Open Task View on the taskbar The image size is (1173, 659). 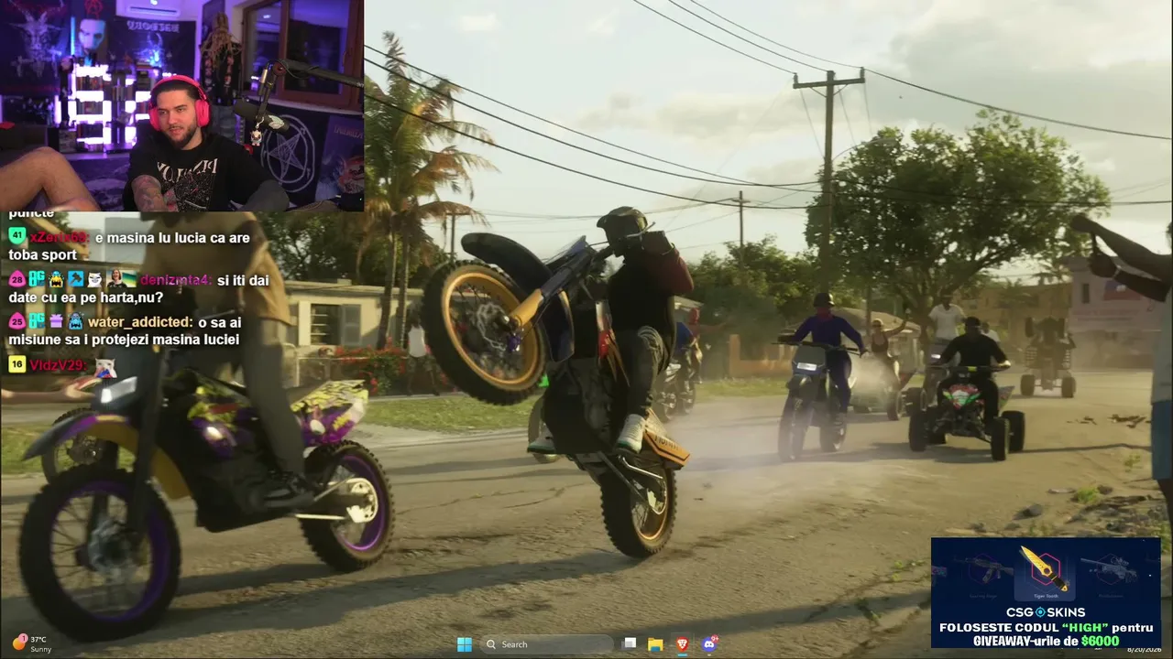[630, 644]
